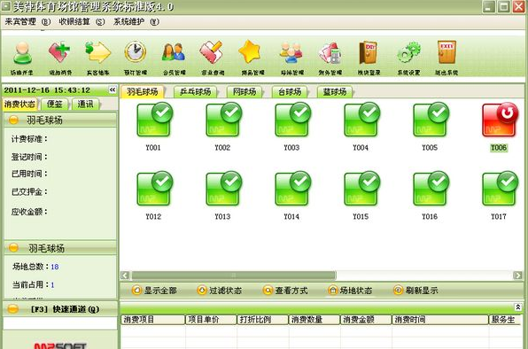Open the 来宾管理 (B) menu
528x349 pixels.
pyautogui.click(x=27, y=22)
